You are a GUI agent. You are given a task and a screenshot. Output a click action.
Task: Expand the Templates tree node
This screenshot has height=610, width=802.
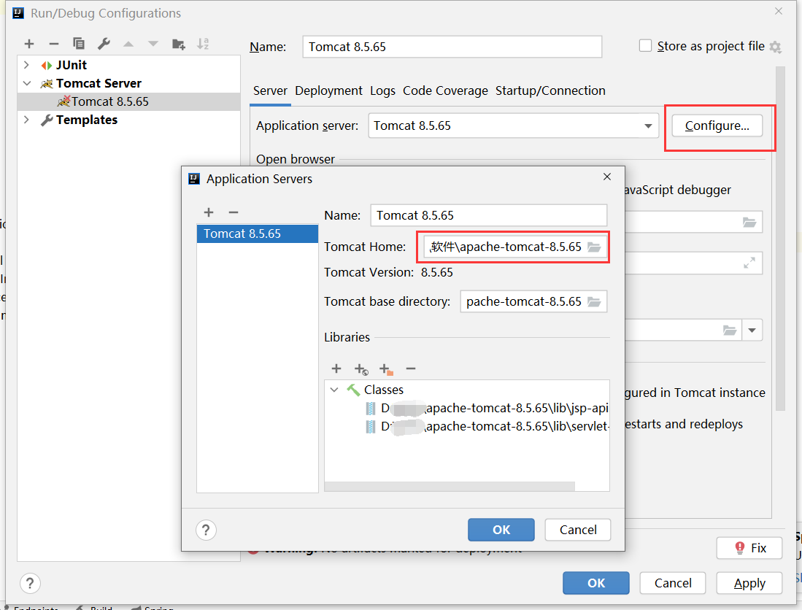(26, 120)
